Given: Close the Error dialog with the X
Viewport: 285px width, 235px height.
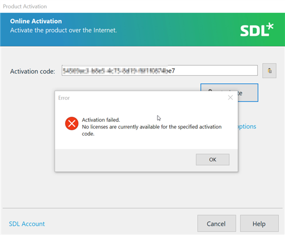Looking at the screenshot, I should tap(230, 98).
